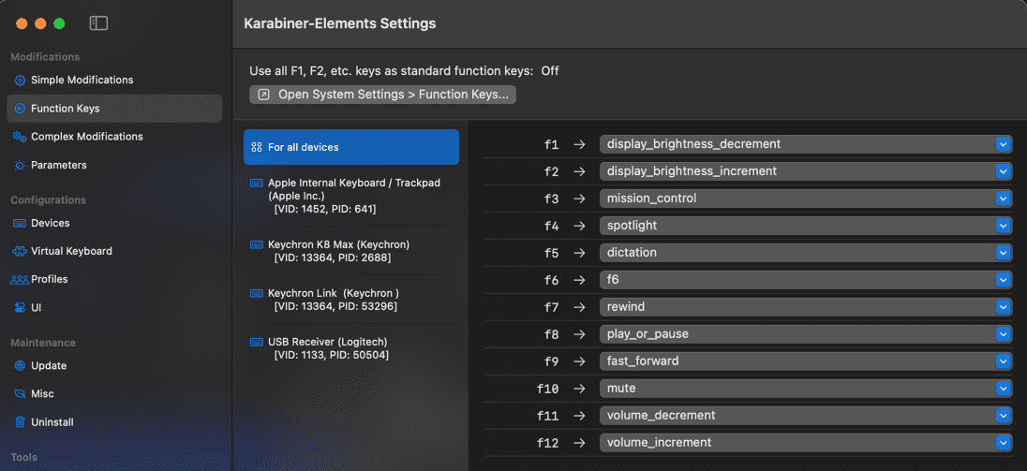Screen dimensions: 1027x471
Task: Select the Keychron K8 Max device
Action: point(337,251)
